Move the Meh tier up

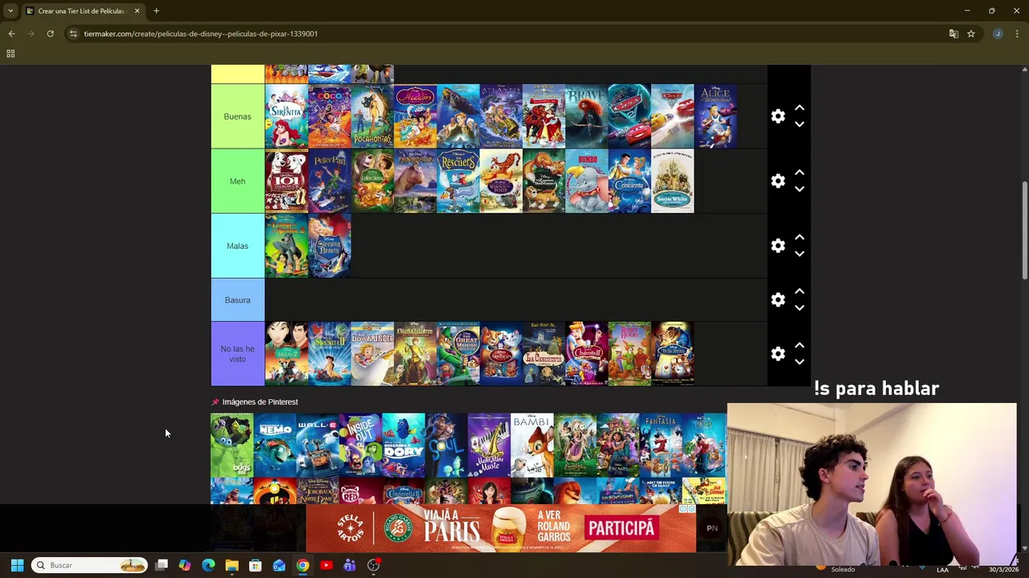pyautogui.click(x=799, y=173)
